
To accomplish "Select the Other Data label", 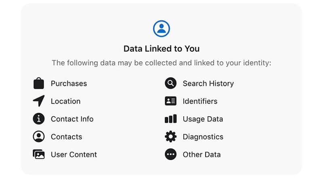I will click(x=201, y=155).
